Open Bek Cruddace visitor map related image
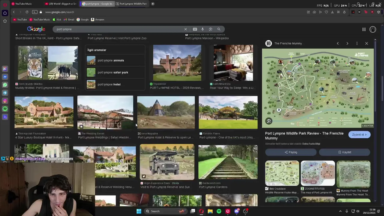 coord(282,173)
